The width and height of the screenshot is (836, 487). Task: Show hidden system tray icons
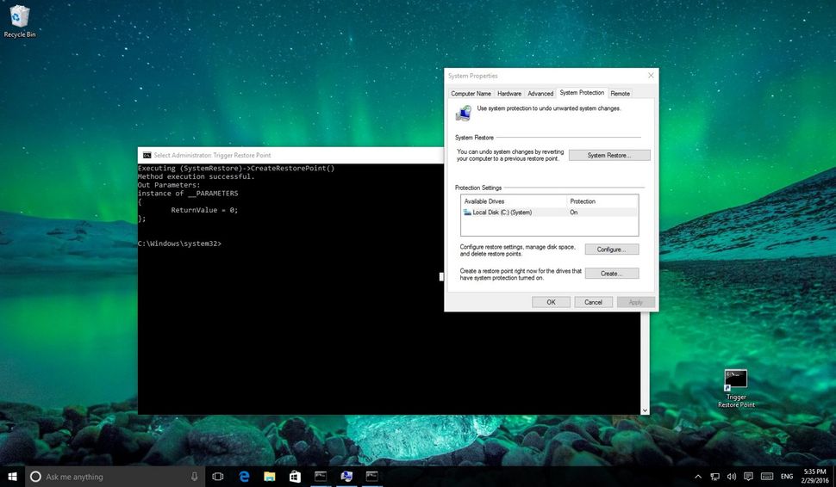tap(698, 477)
